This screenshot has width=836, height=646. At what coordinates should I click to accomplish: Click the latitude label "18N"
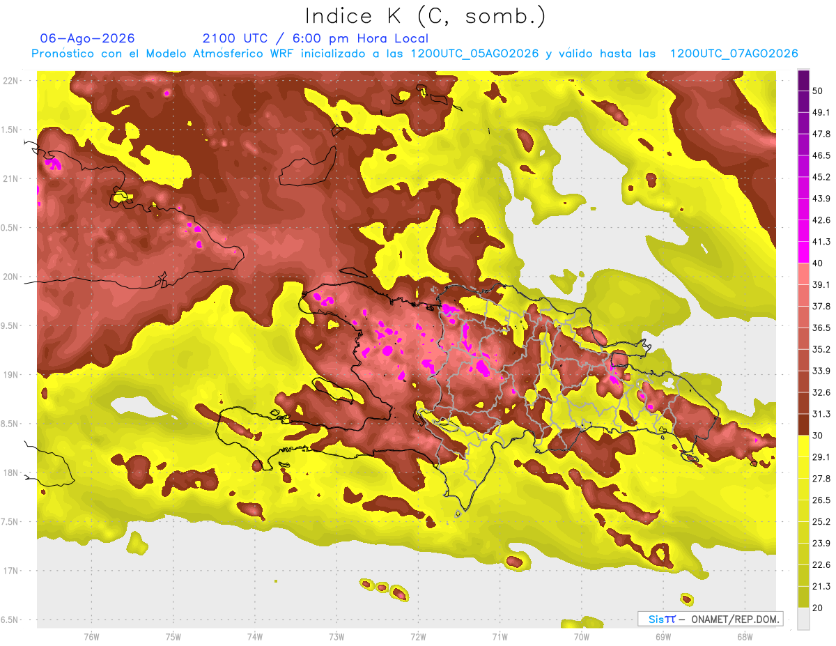click(11, 473)
